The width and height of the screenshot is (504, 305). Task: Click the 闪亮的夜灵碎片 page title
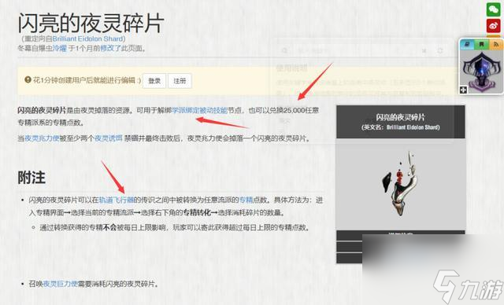pyautogui.click(x=91, y=23)
